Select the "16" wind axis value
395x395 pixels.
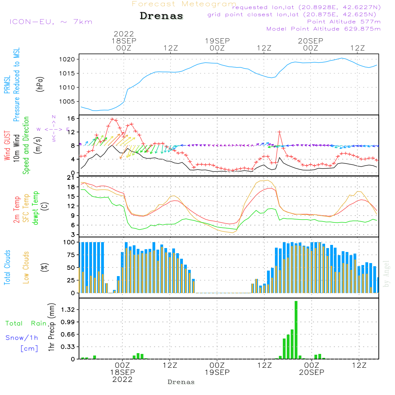[71, 118]
